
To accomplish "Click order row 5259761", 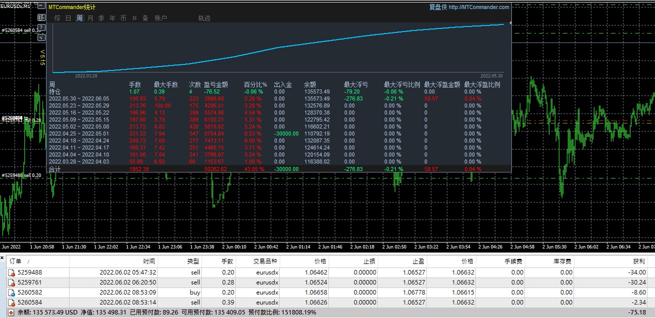I will click(327, 282).
